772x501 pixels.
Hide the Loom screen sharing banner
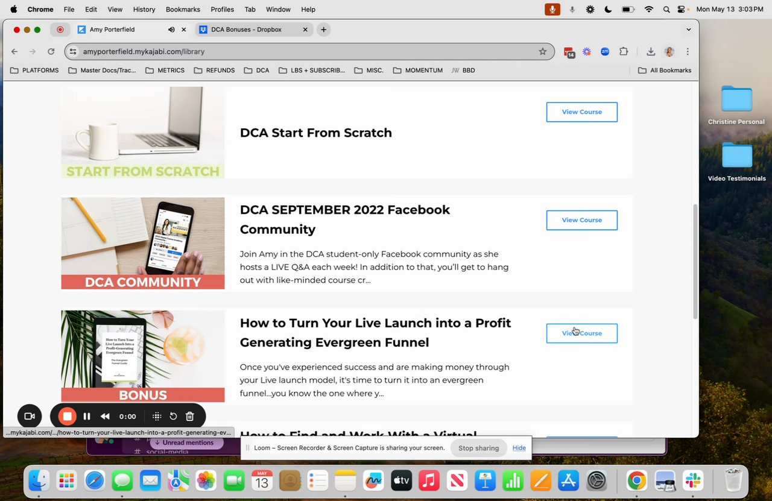point(519,448)
